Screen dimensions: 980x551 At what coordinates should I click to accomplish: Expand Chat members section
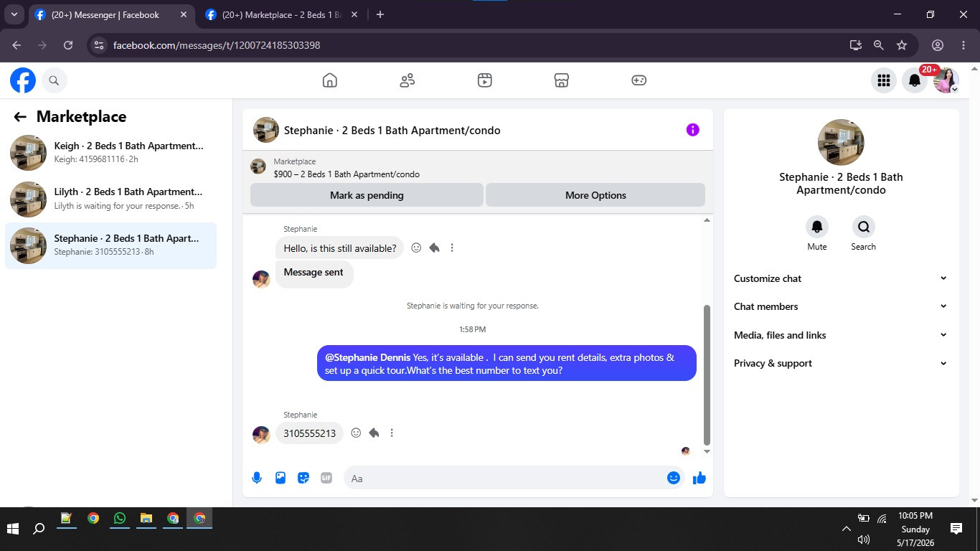841,306
